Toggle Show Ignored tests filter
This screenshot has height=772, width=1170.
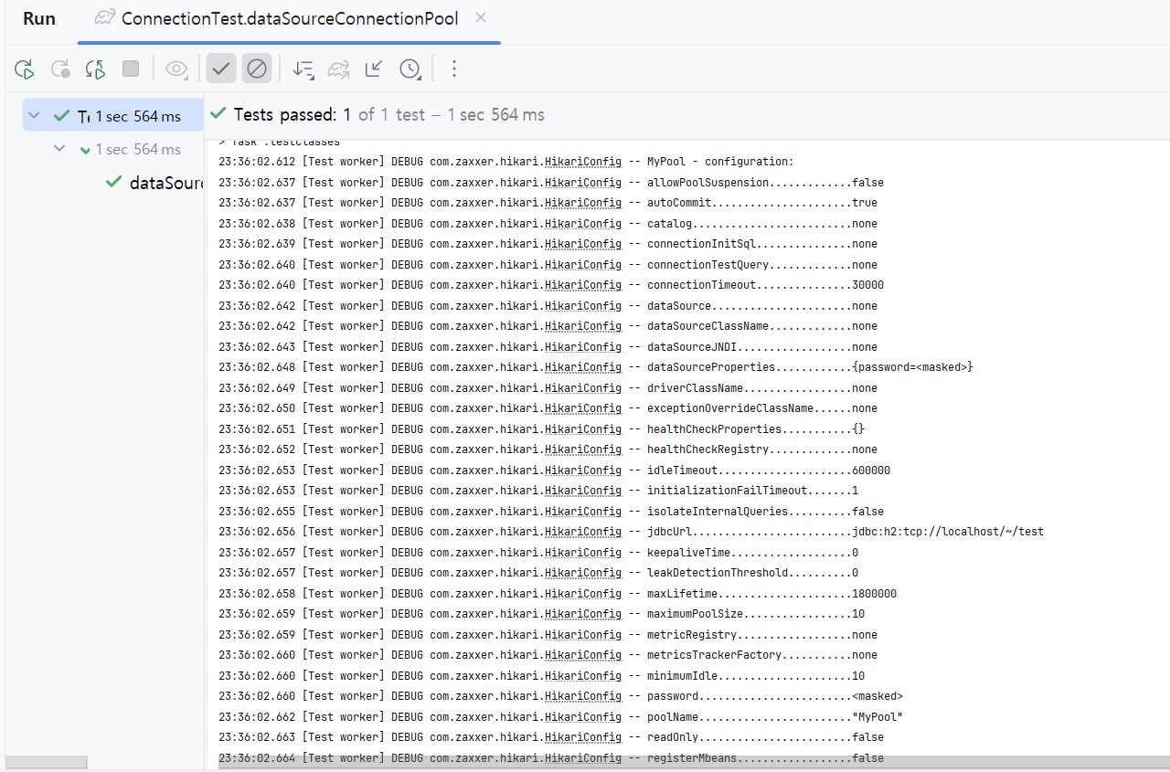(257, 69)
